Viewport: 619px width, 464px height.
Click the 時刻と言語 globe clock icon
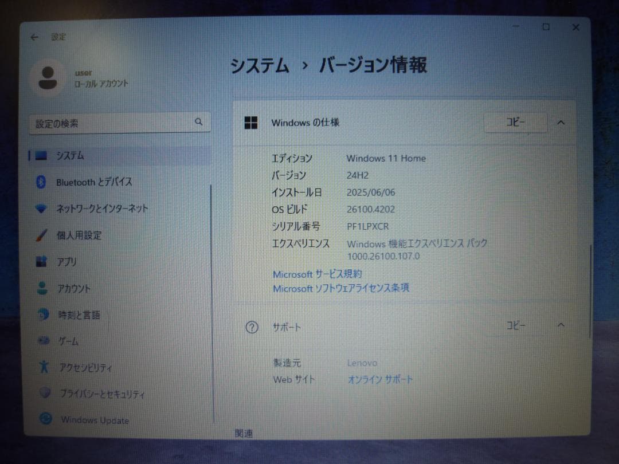pos(42,314)
